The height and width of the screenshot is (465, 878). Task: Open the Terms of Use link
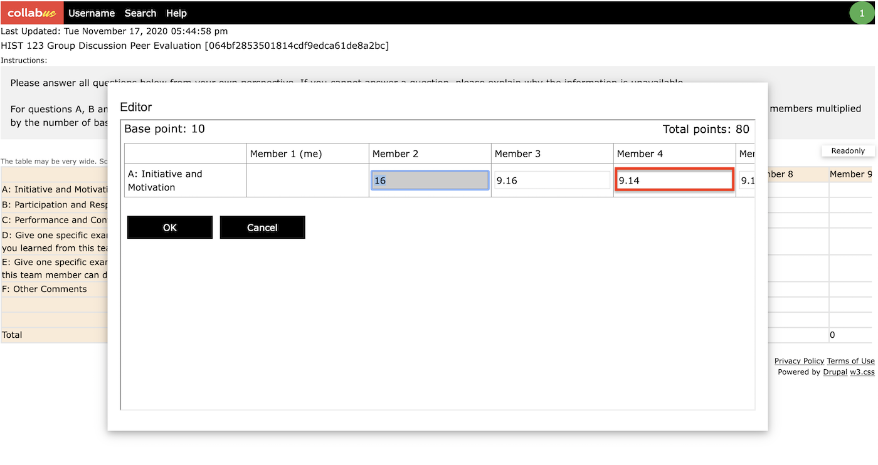(x=850, y=361)
